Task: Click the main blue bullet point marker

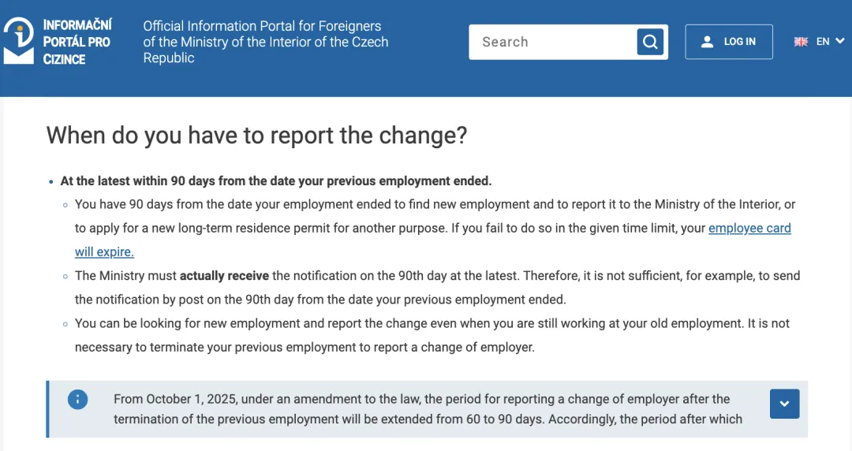Action: point(51,182)
